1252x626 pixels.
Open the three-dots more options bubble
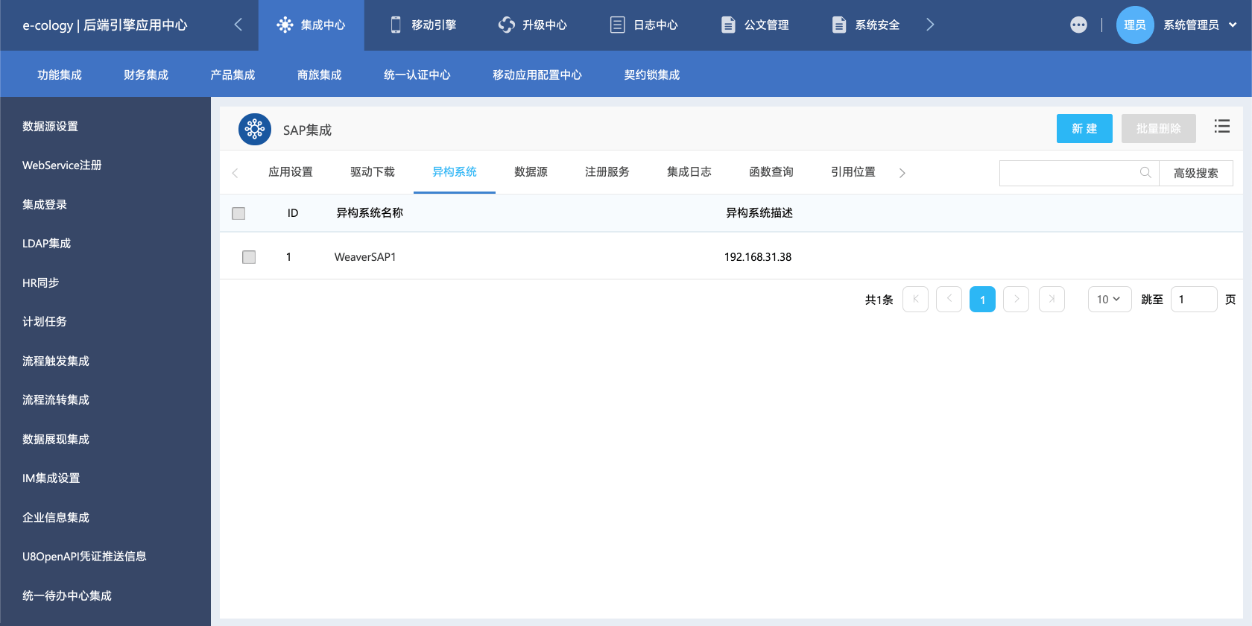[x=1078, y=25]
